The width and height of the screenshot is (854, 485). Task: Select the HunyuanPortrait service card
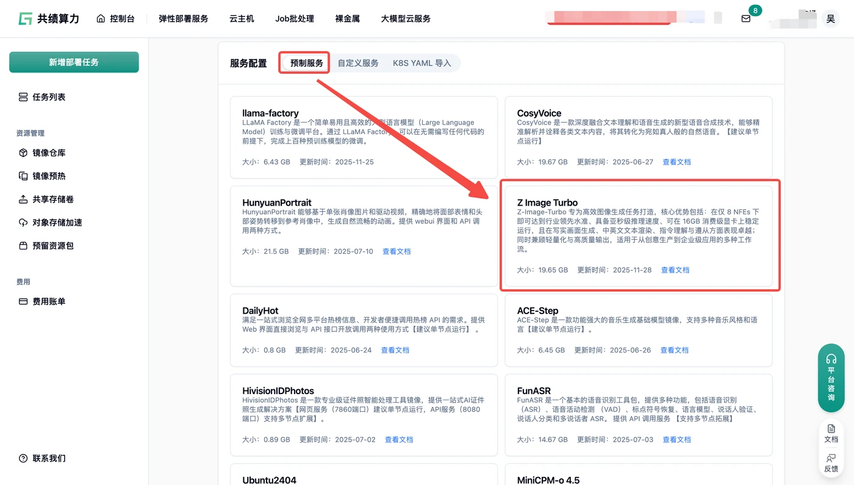click(x=364, y=236)
